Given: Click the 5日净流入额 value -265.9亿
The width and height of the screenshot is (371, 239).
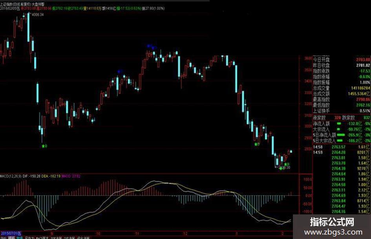Looking at the screenshot, I should [x=355, y=135].
